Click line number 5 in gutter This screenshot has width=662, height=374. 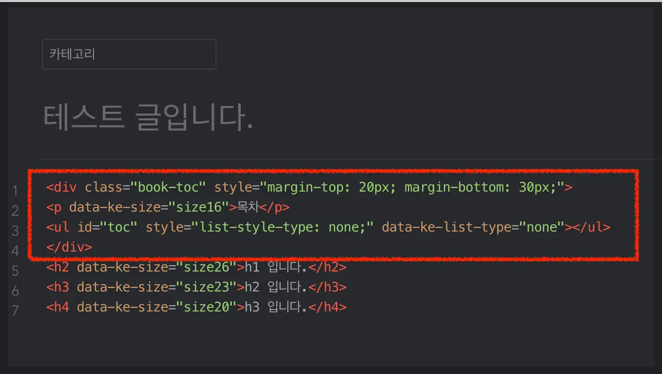coord(15,271)
